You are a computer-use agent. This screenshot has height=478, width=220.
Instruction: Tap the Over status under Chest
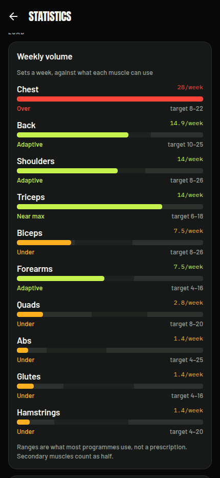[24, 109]
